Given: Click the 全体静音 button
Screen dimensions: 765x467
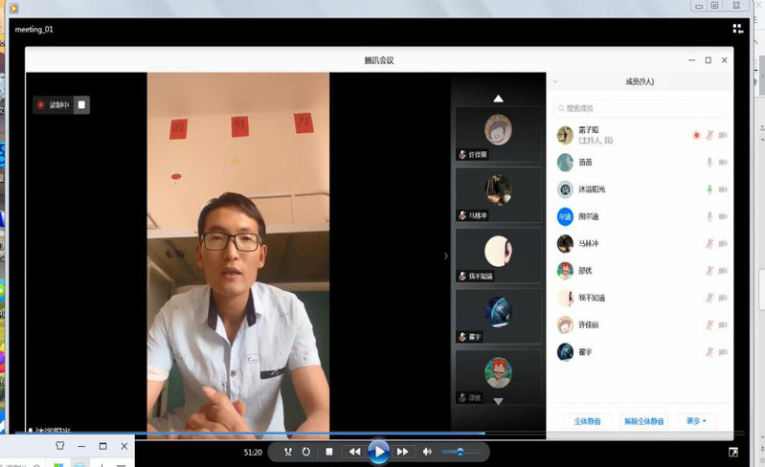Looking at the screenshot, I should point(587,421).
